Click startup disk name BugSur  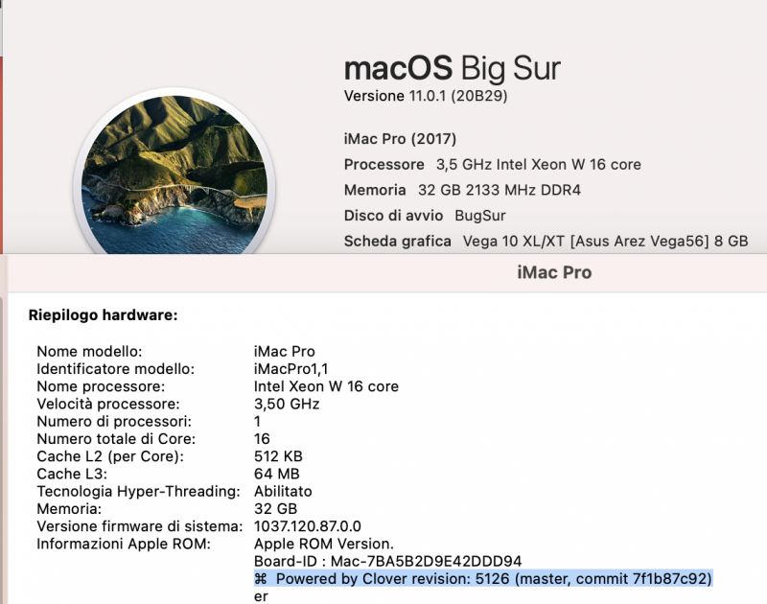[480, 216]
